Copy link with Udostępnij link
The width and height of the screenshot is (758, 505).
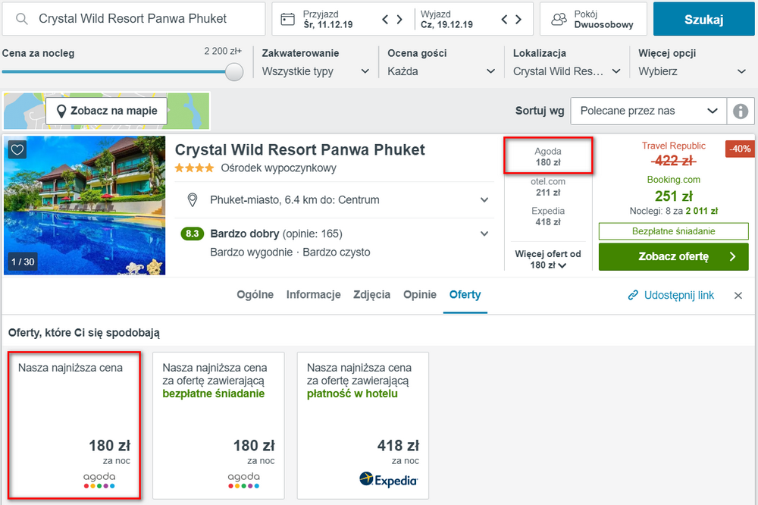coord(671,295)
